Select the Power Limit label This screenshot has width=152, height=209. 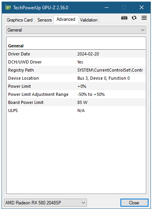pos(20,86)
